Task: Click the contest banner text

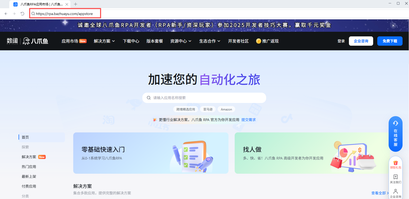Action: coord(204,25)
